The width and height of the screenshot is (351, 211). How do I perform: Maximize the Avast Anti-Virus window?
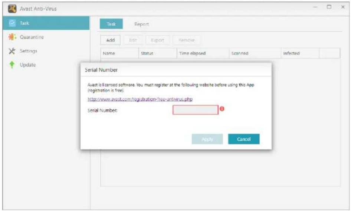pyautogui.click(x=329, y=7)
